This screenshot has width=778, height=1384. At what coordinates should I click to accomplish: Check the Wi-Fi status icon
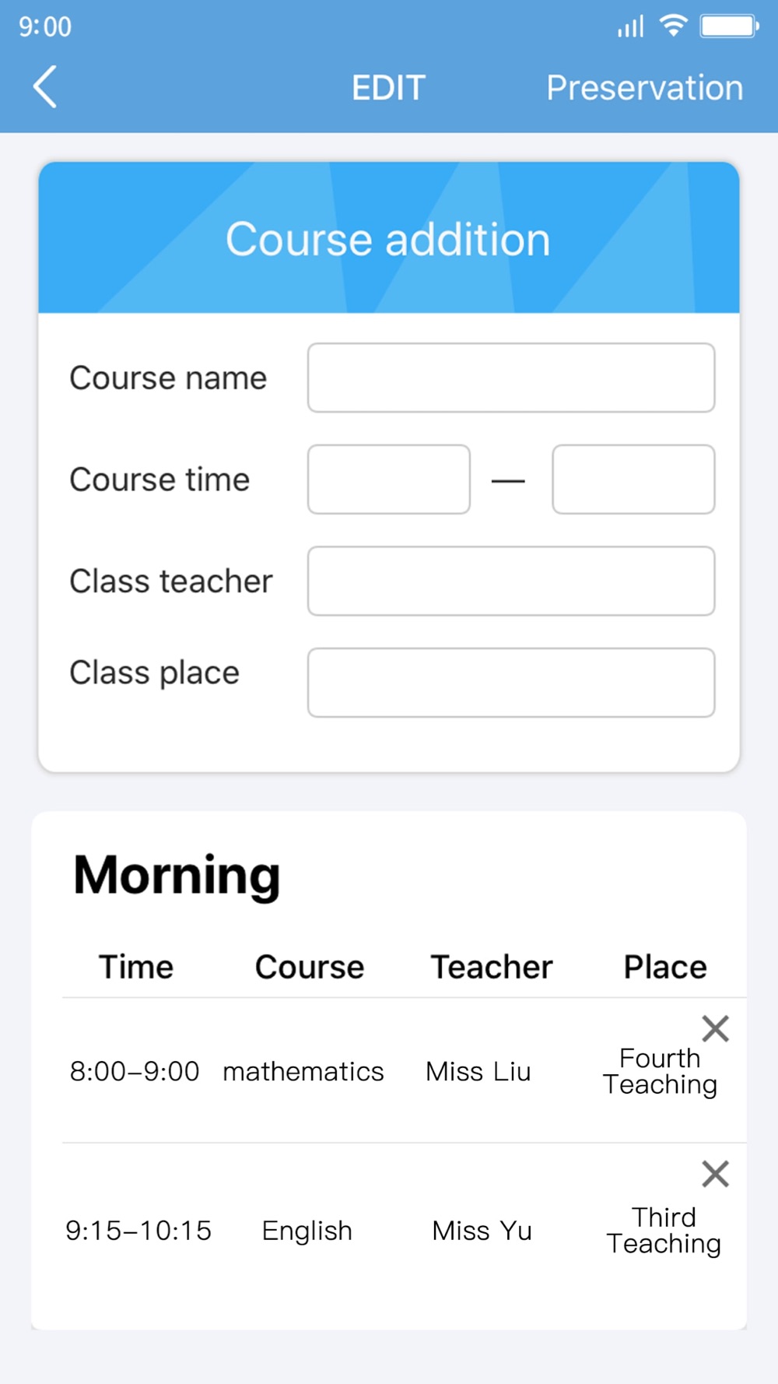tap(673, 26)
